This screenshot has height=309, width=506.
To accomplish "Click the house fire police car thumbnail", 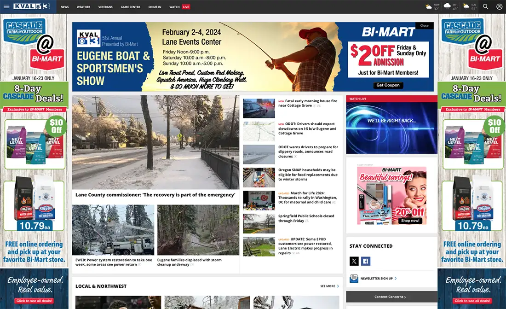I will [259, 108].
